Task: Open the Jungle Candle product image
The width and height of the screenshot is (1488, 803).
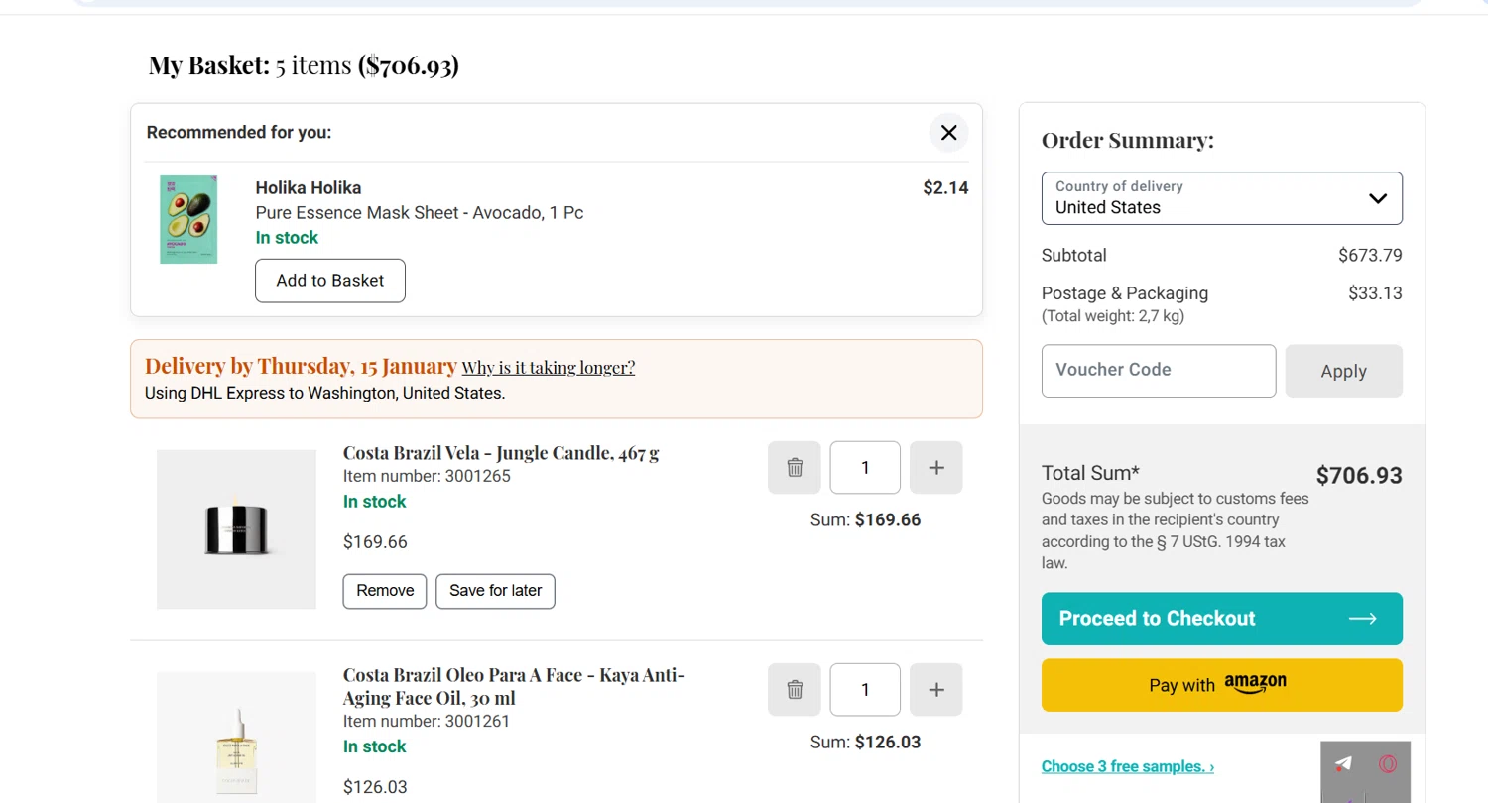Action: (236, 529)
